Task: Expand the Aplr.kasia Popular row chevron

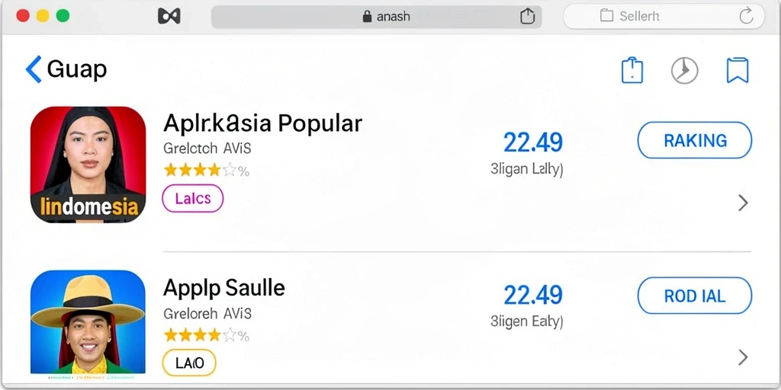Action: coord(743,203)
